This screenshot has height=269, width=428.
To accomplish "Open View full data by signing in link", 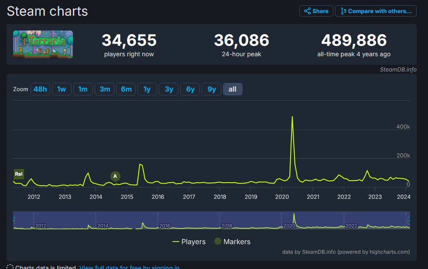I will coord(130,267).
